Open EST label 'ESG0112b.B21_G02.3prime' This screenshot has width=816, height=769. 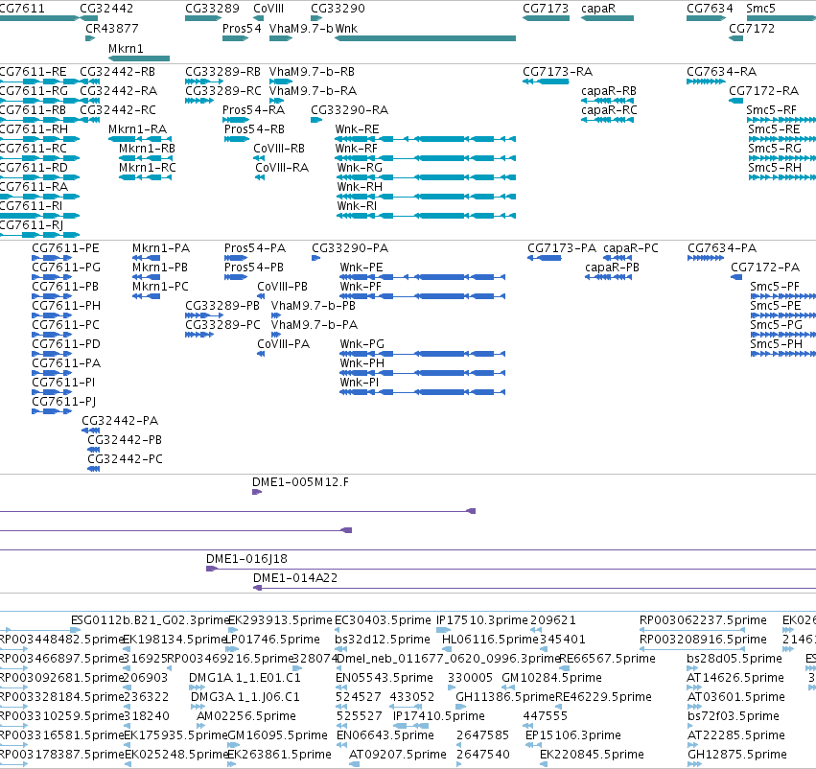coord(151,620)
